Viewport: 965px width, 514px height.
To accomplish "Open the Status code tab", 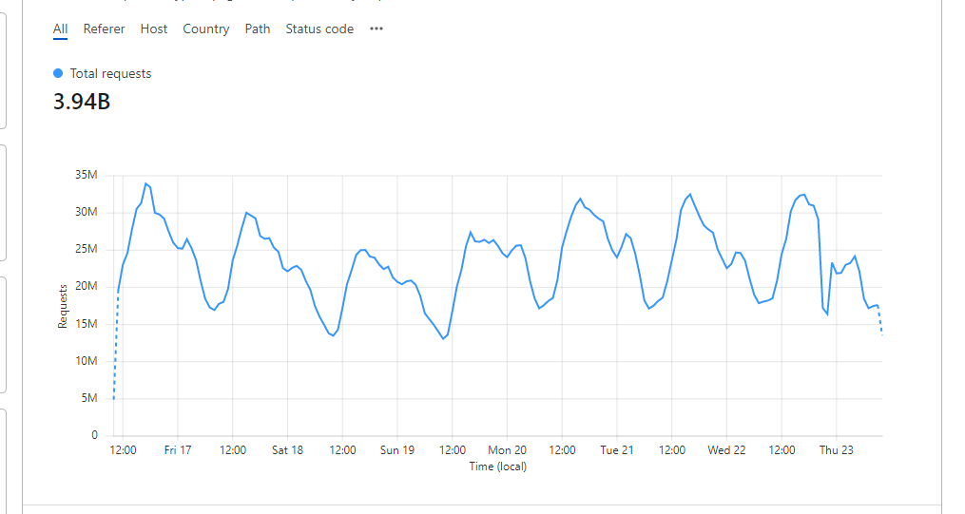I will click(319, 29).
